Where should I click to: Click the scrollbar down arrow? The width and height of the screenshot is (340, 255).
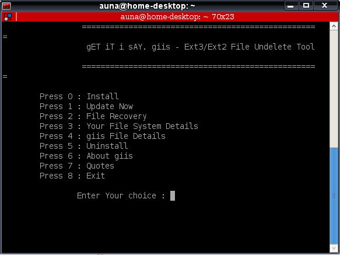click(334, 249)
